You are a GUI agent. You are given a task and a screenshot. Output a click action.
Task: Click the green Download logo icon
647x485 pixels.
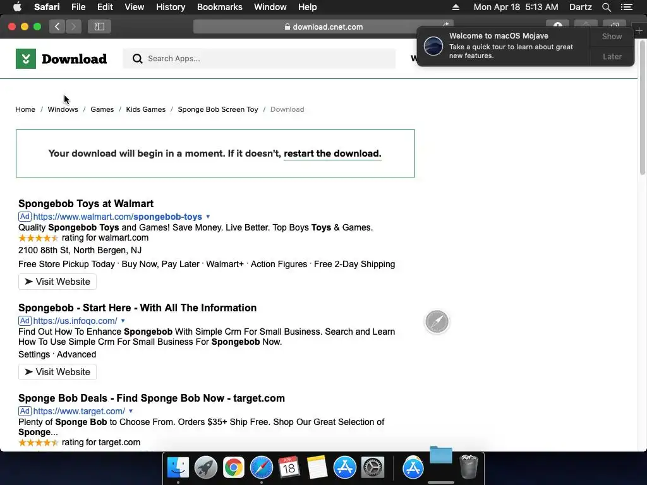(25, 59)
